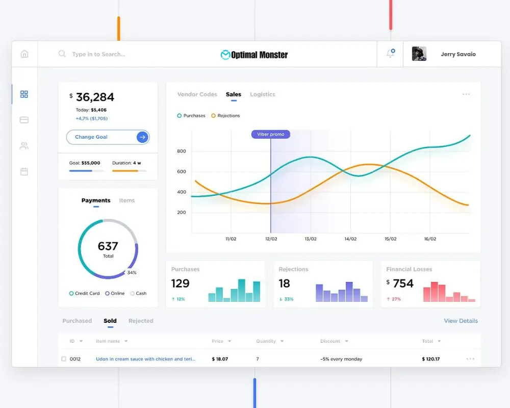Open the users icon in the sidebar

click(24, 146)
